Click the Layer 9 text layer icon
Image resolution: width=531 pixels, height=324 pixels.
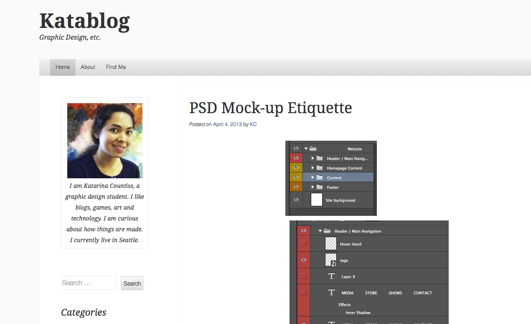pyautogui.click(x=331, y=276)
